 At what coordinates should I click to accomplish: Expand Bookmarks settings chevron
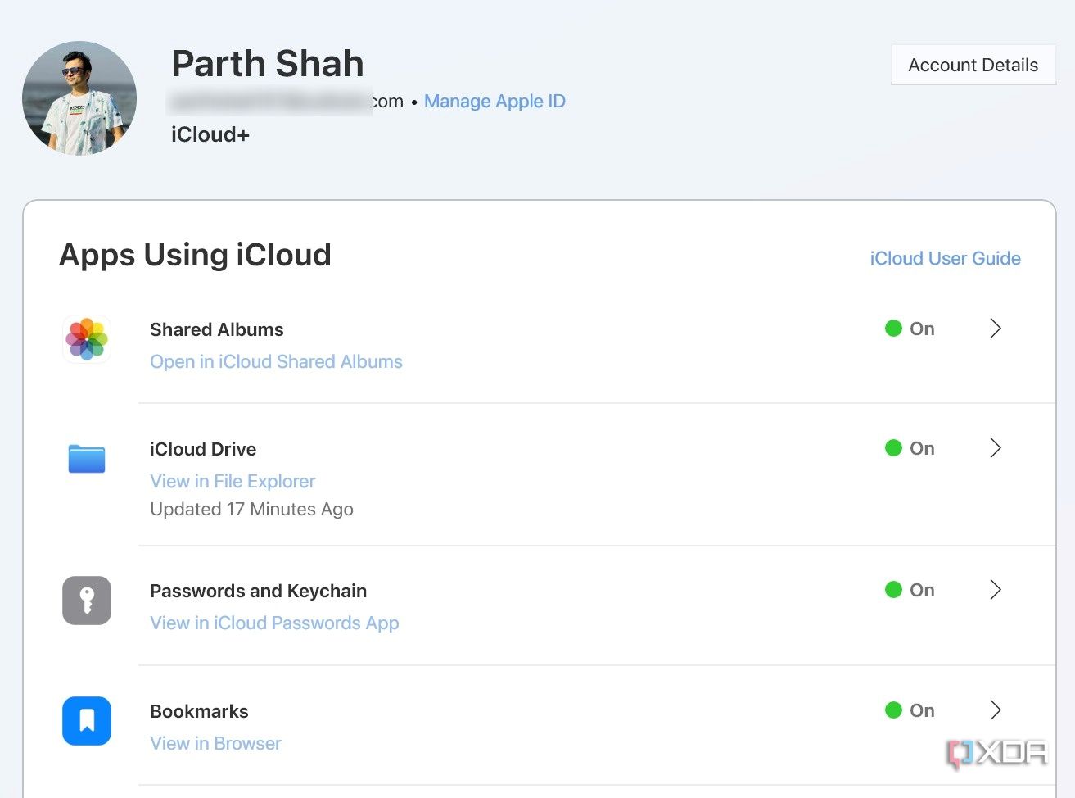click(995, 710)
